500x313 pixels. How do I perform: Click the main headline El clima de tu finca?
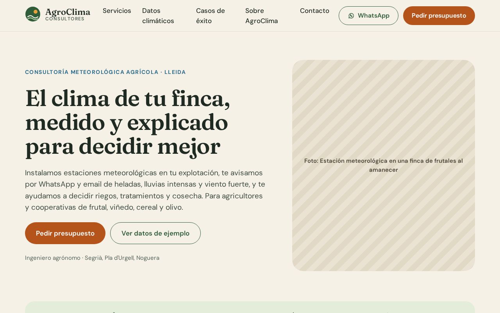[x=128, y=122]
